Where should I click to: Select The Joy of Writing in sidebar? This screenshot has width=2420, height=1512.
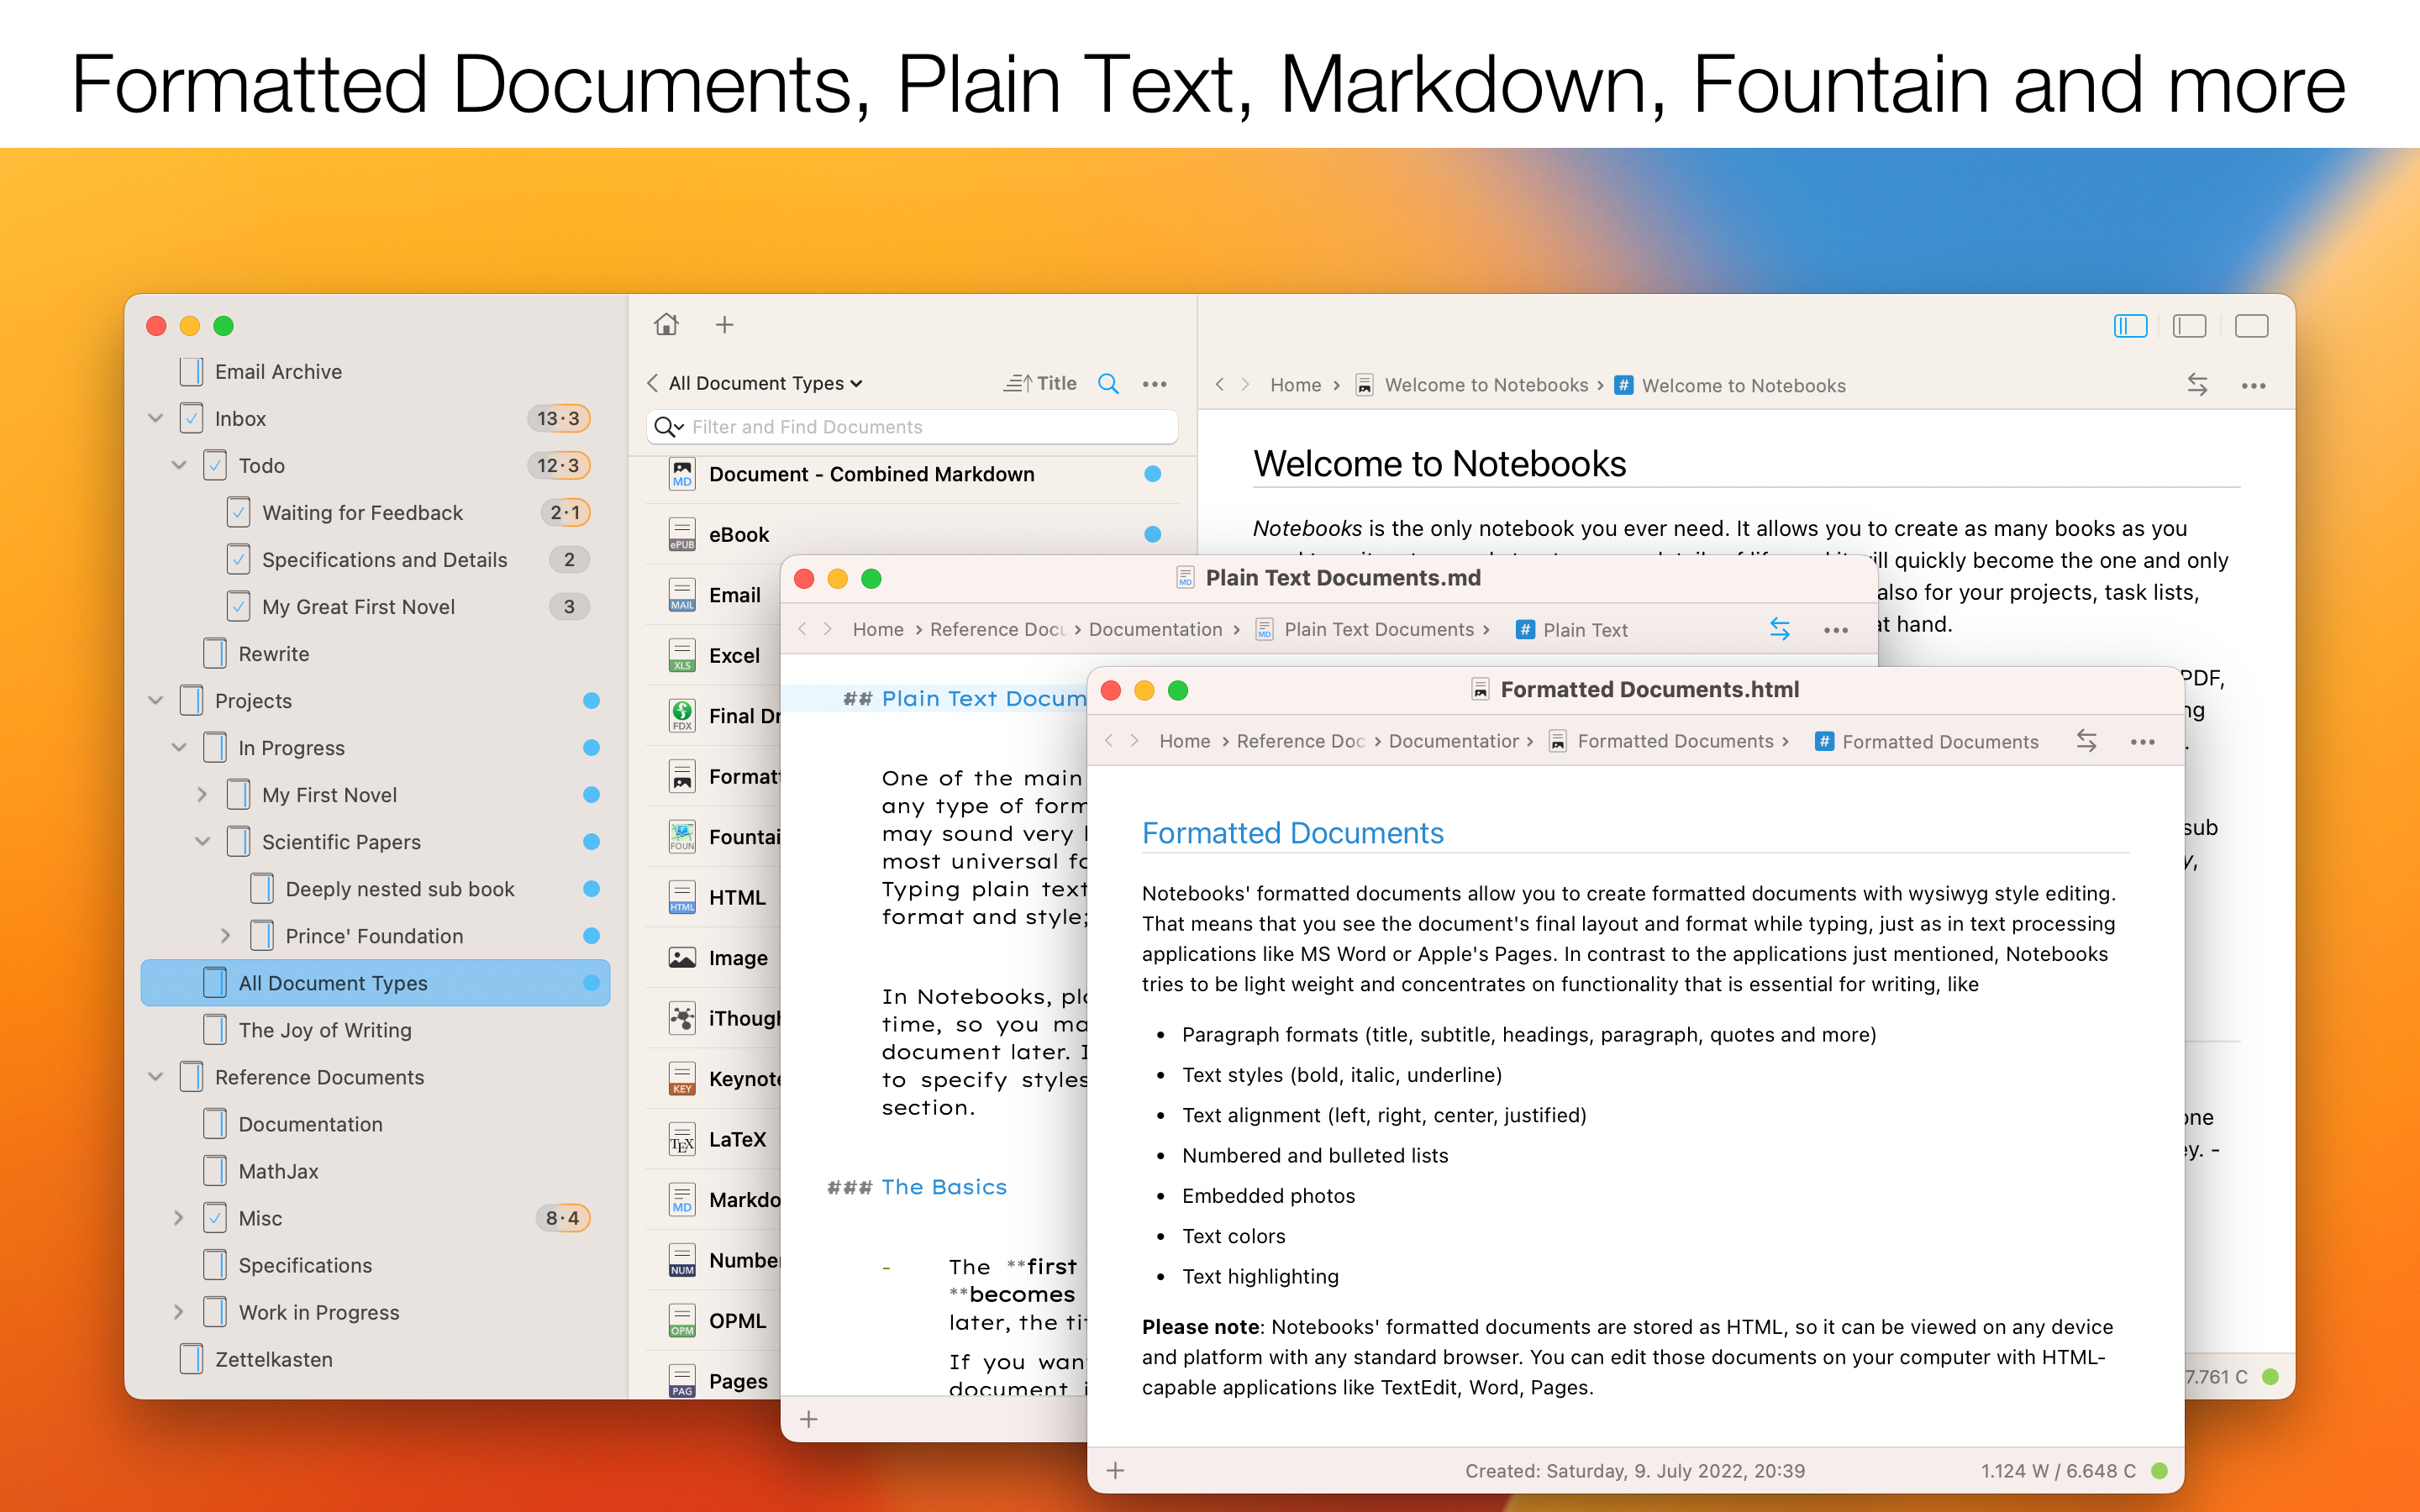pos(325,1030)
